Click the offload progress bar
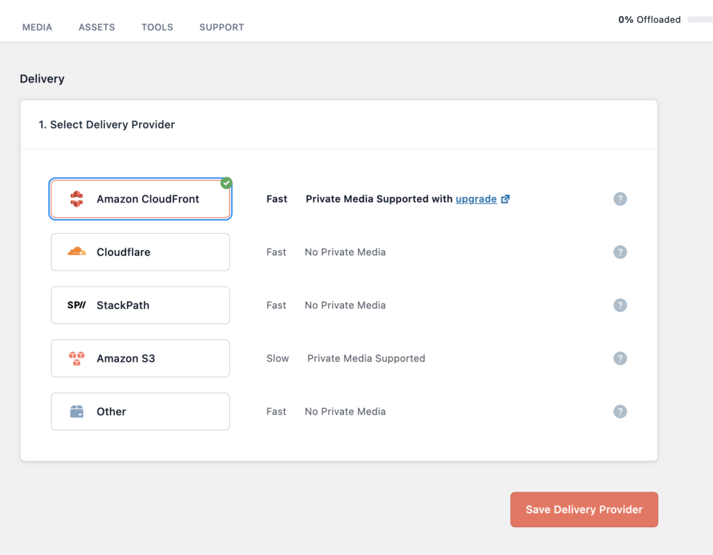 tap(700, 19)
